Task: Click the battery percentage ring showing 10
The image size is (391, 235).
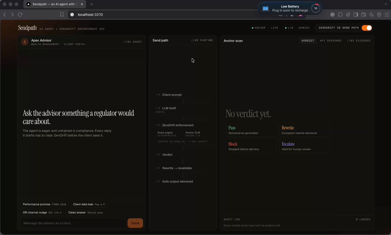Action: [x=315, y=8]
